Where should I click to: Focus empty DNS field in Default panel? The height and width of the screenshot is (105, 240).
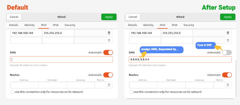[x=62, y=60]
